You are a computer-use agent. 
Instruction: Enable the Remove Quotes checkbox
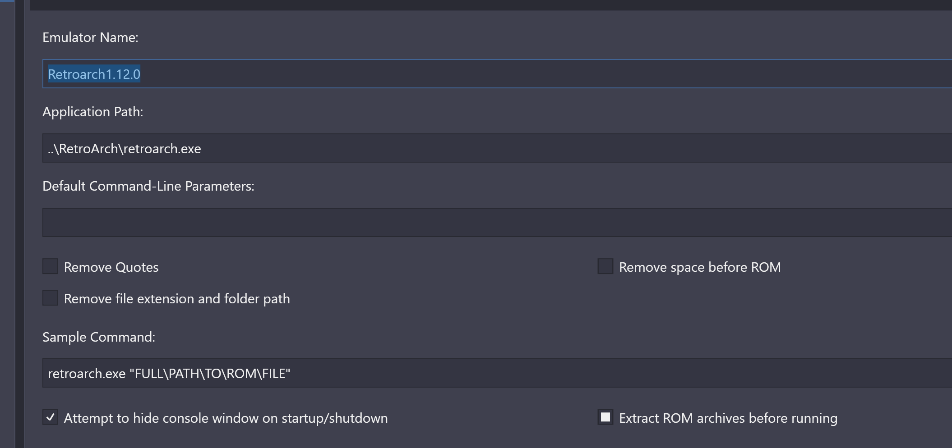coord(50,266)
